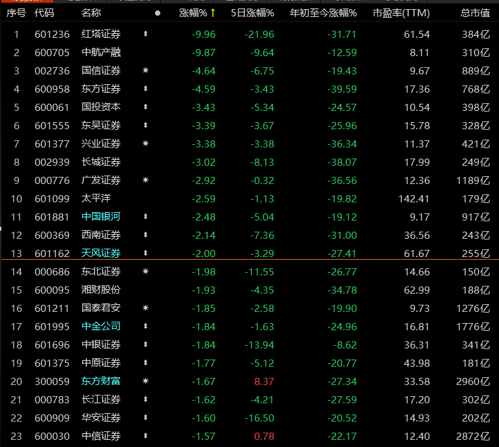Sort by the 年初至今涨幅% column header
The height and width of the screenshot is (447, 499).
pyautogui.click(x=323, y=13)
